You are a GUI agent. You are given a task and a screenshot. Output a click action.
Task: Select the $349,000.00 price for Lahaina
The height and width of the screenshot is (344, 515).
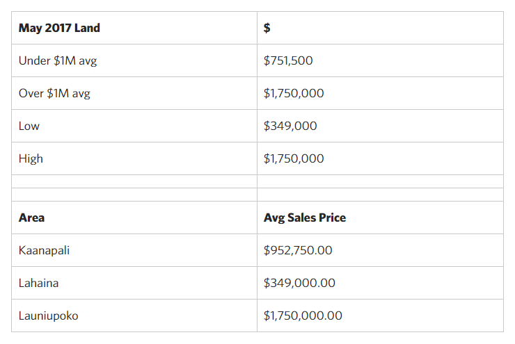(x=299, y=283)
